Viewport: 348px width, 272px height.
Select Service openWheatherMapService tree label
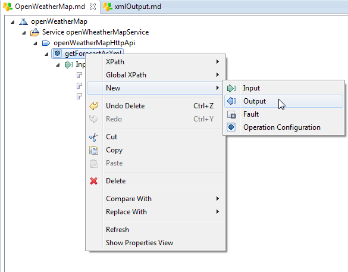pos(95,32)
